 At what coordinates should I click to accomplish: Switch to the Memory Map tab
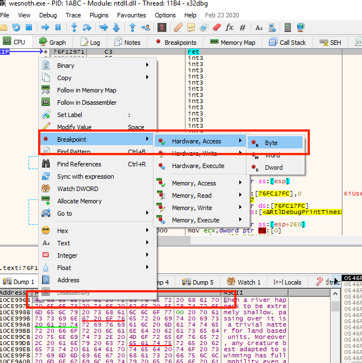click(x=233, y=43)
